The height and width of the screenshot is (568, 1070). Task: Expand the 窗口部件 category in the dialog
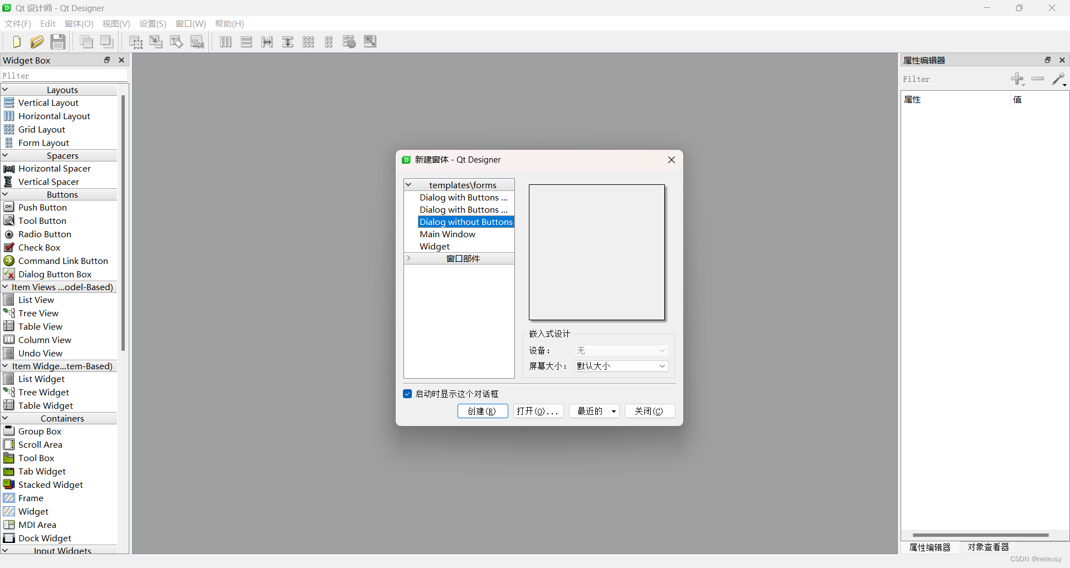(409, 258)
